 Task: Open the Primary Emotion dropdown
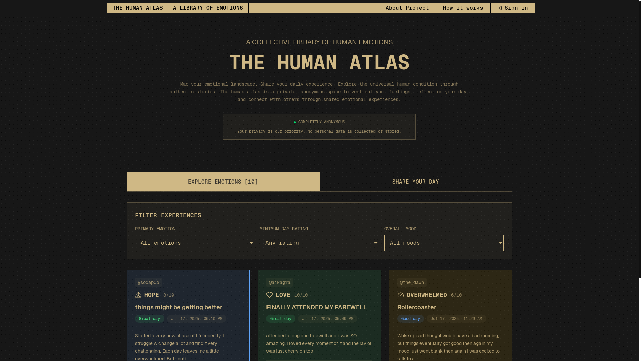(195, 243)
